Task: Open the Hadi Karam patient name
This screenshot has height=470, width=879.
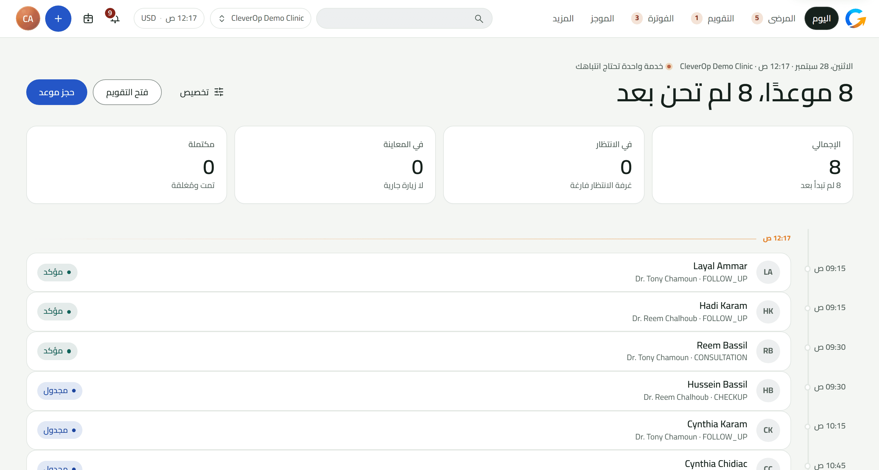Action: pyautogui.click(x=723, y=306)
